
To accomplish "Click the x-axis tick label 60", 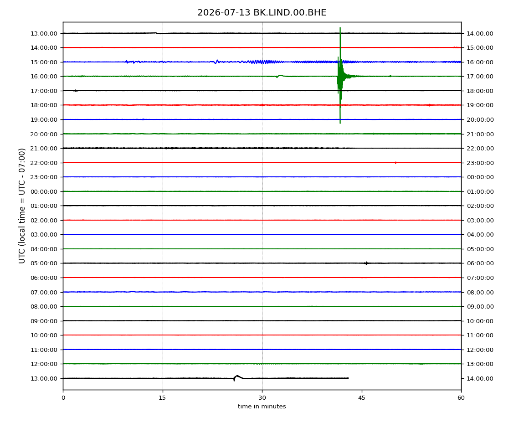I will 461,397.
